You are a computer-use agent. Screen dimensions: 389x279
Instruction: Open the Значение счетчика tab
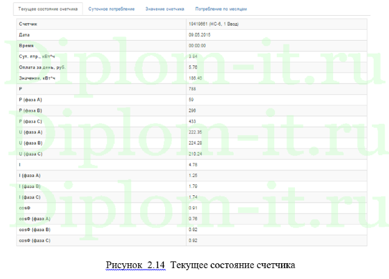(x=164, y=9)
